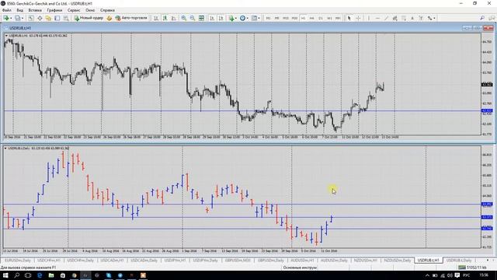Show the Data Window panel
The width and height of the screenshot is (497, 280).
pos(40,18)
